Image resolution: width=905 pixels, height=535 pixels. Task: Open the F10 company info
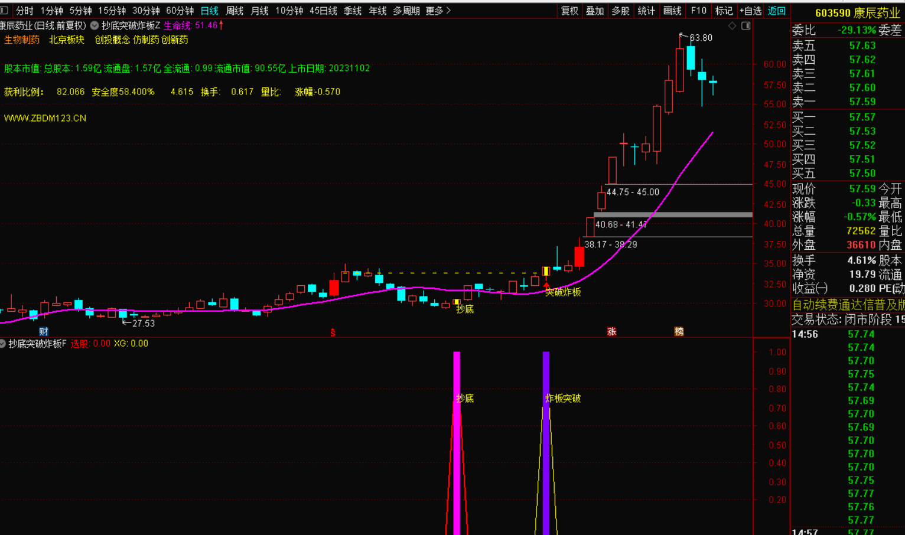[x=698, y=11]
